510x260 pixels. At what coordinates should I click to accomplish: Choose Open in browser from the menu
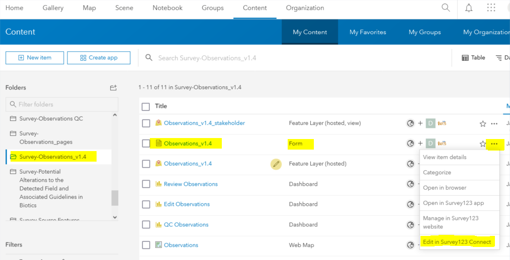(x=445, y=188)
